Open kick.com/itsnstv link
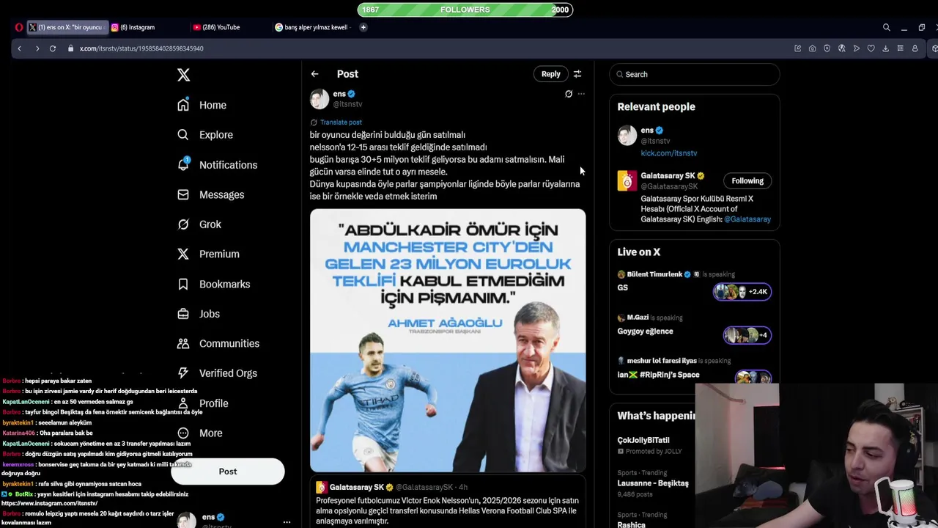This screenshot has height=528, width=938. pos(669,153)
